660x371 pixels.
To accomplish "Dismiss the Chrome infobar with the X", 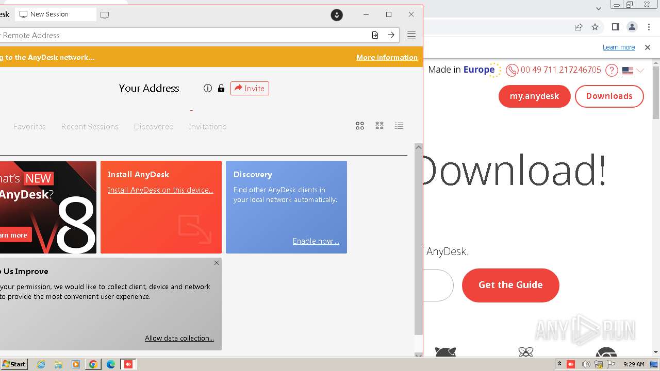I will (x=648, y=47).
